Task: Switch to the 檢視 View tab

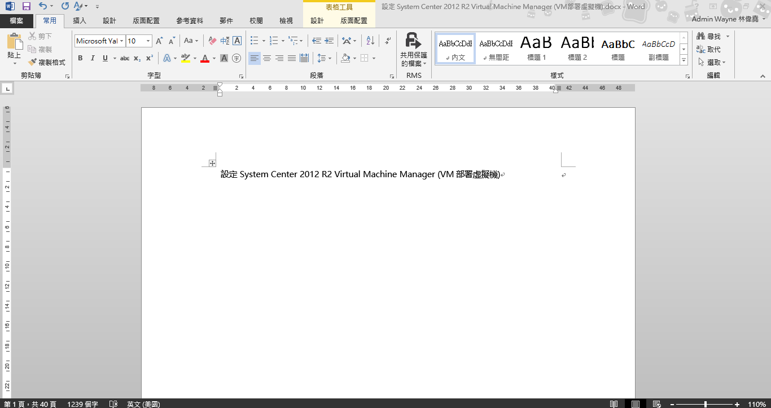Action: click(x=286, y=21)
